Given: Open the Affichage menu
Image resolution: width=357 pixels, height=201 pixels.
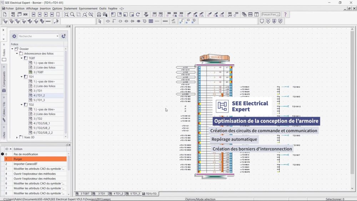Looking at the screenshot, I should (32, 9).
